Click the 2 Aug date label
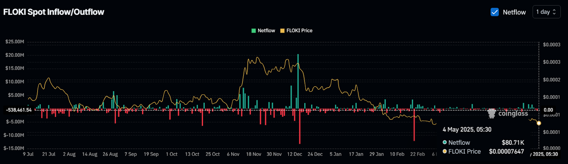Viewport: 568px width, 164px height. pos(69,154)
